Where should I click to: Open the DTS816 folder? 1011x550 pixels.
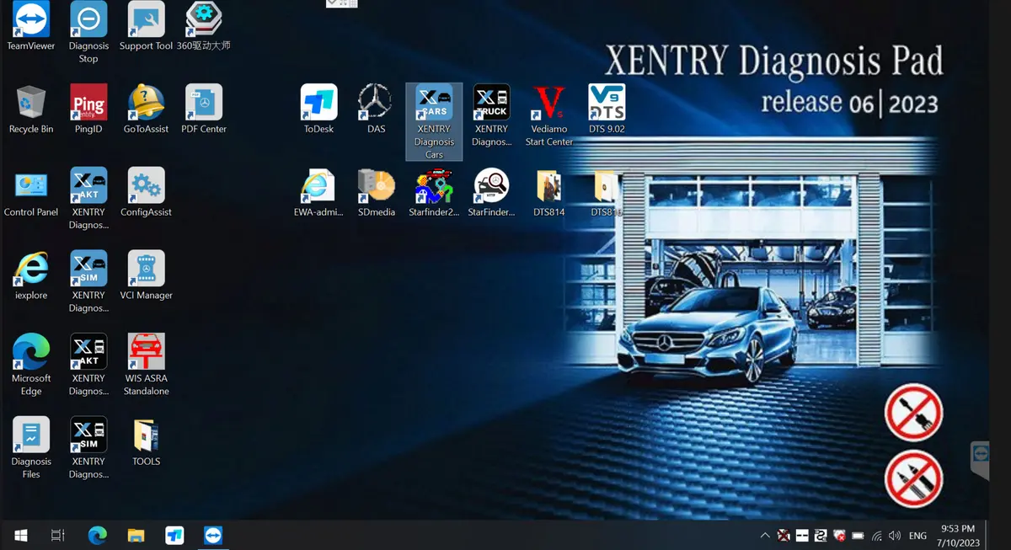(x=607, y=192)
